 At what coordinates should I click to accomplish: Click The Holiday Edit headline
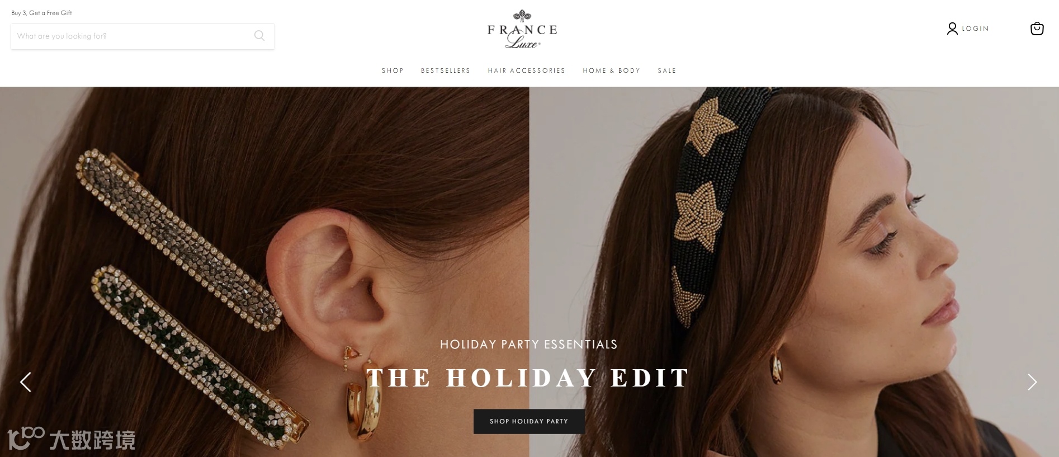[x=528, y=378]
